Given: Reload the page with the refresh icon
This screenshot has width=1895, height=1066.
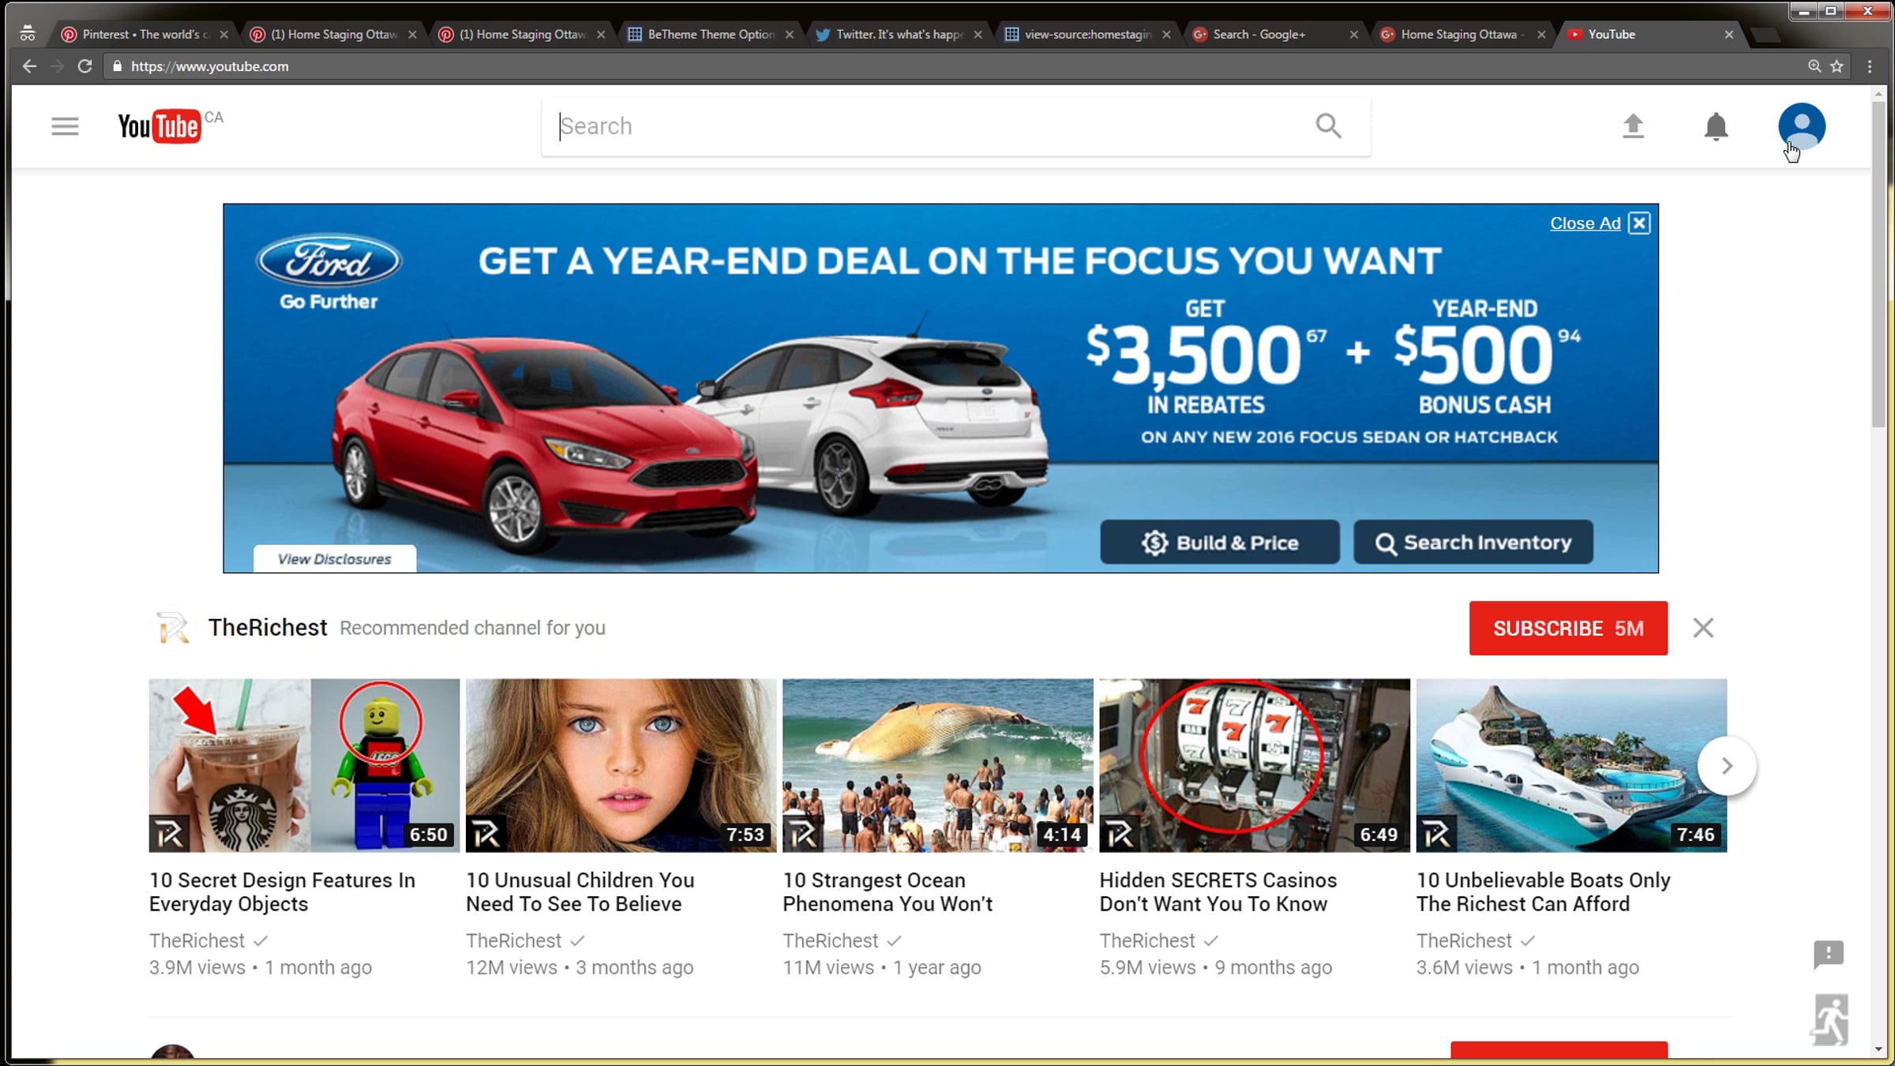Looking at the screenshot, I should click(x=85, y=66).
